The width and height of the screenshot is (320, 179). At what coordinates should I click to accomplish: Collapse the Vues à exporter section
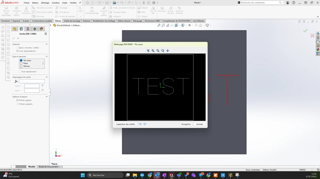tap(47, 57)
